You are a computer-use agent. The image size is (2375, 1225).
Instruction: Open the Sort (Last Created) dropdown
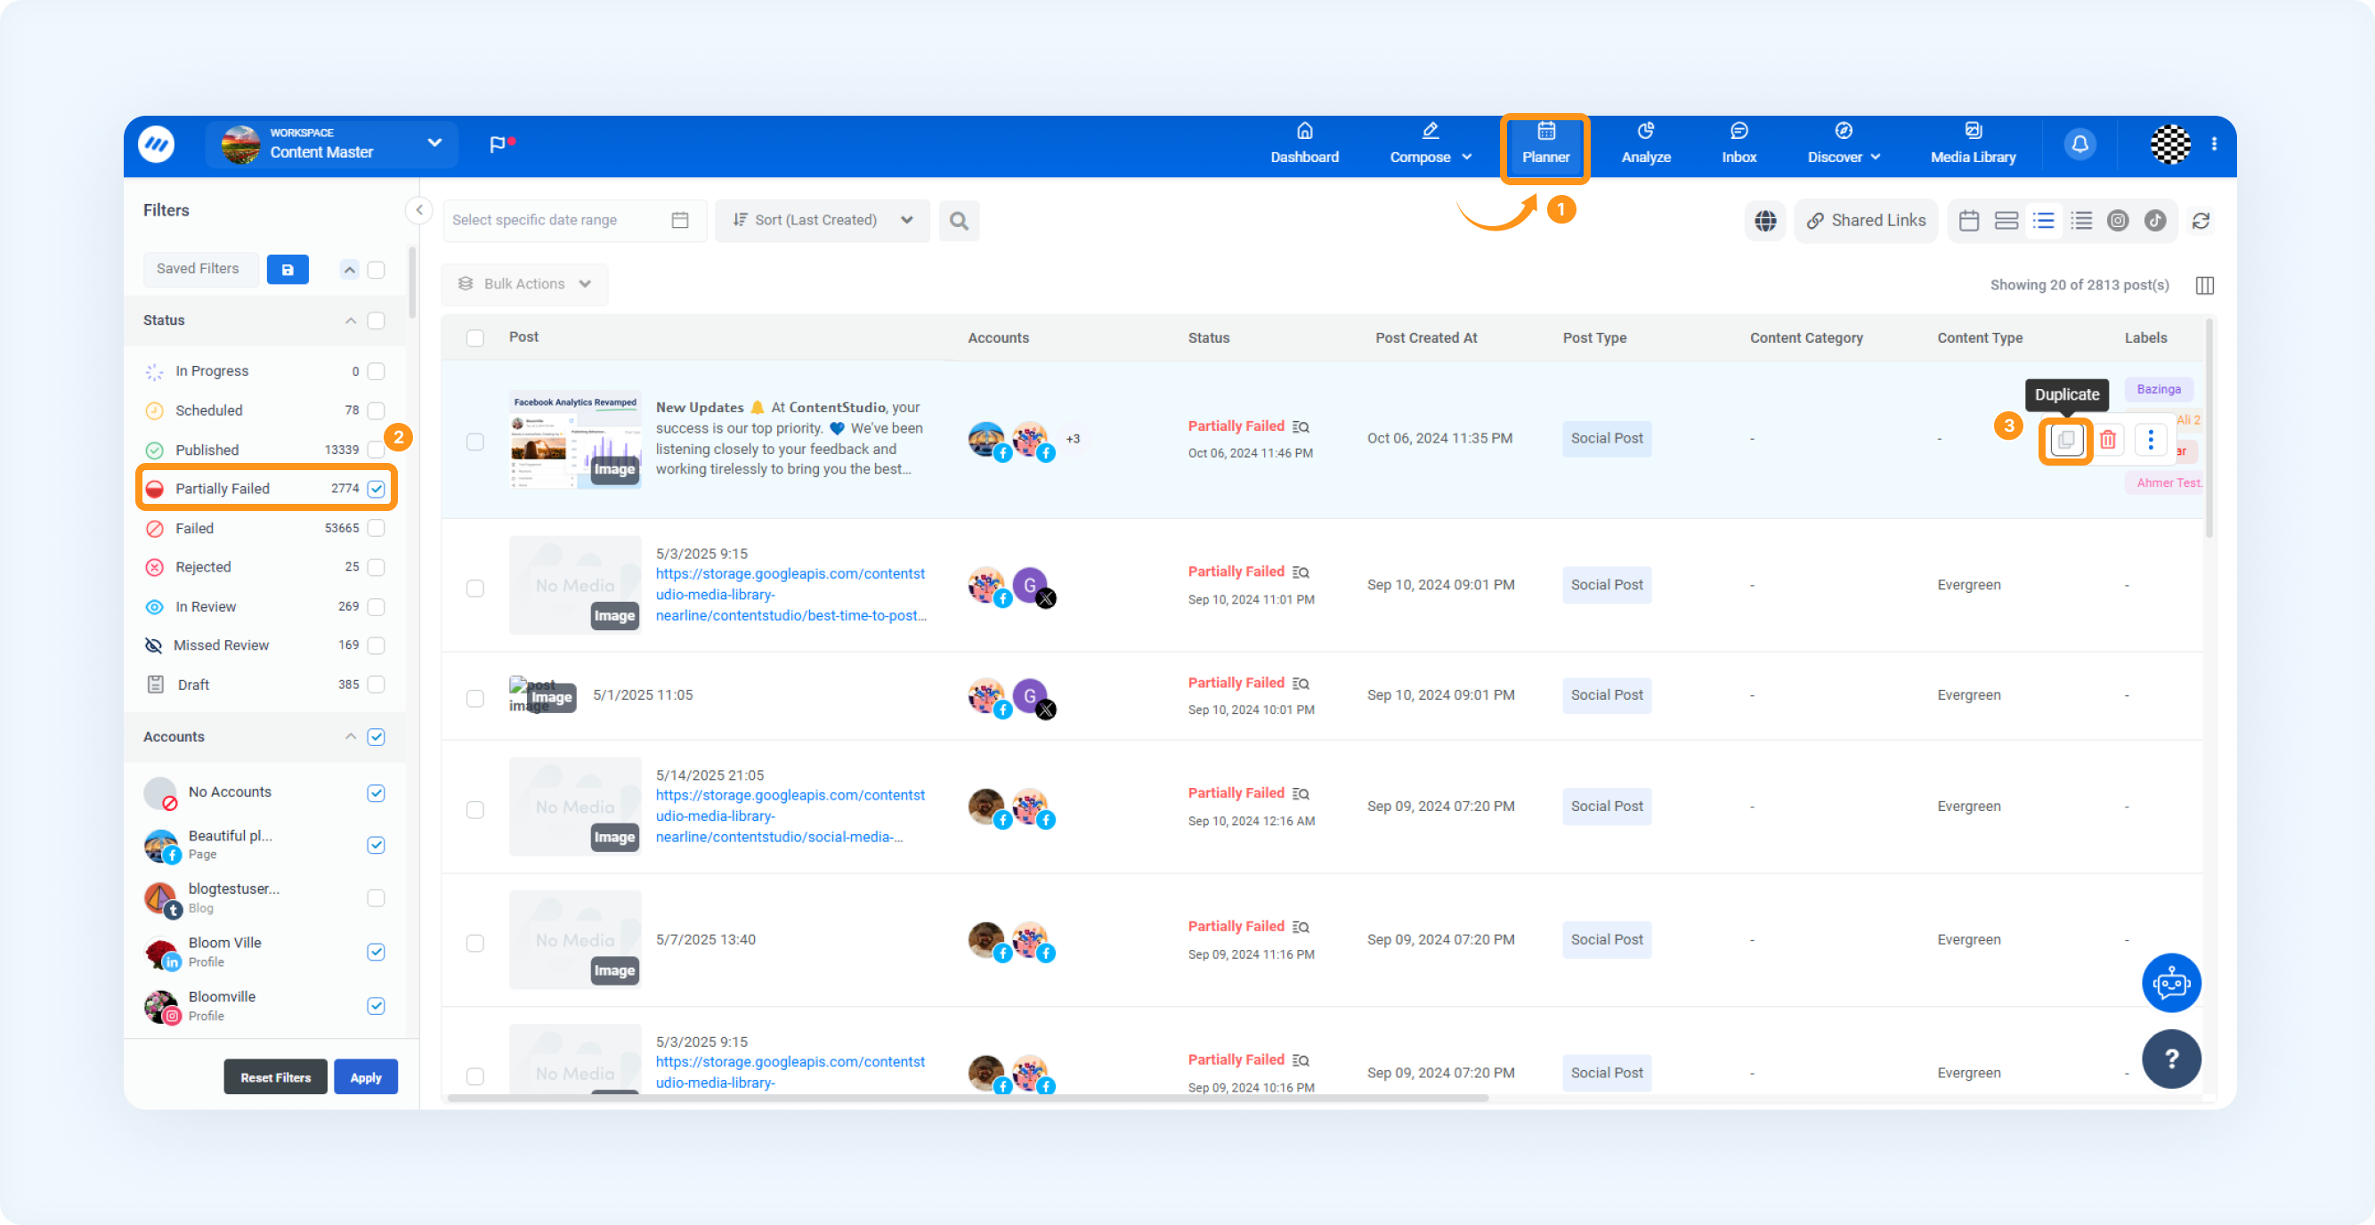[x=823, y=220]
